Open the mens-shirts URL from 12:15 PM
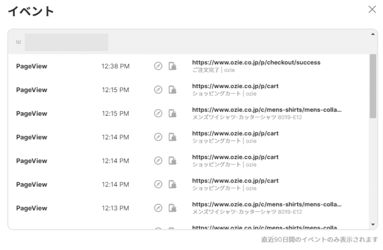This screenshot has width=383, height=250. (267, 110)
